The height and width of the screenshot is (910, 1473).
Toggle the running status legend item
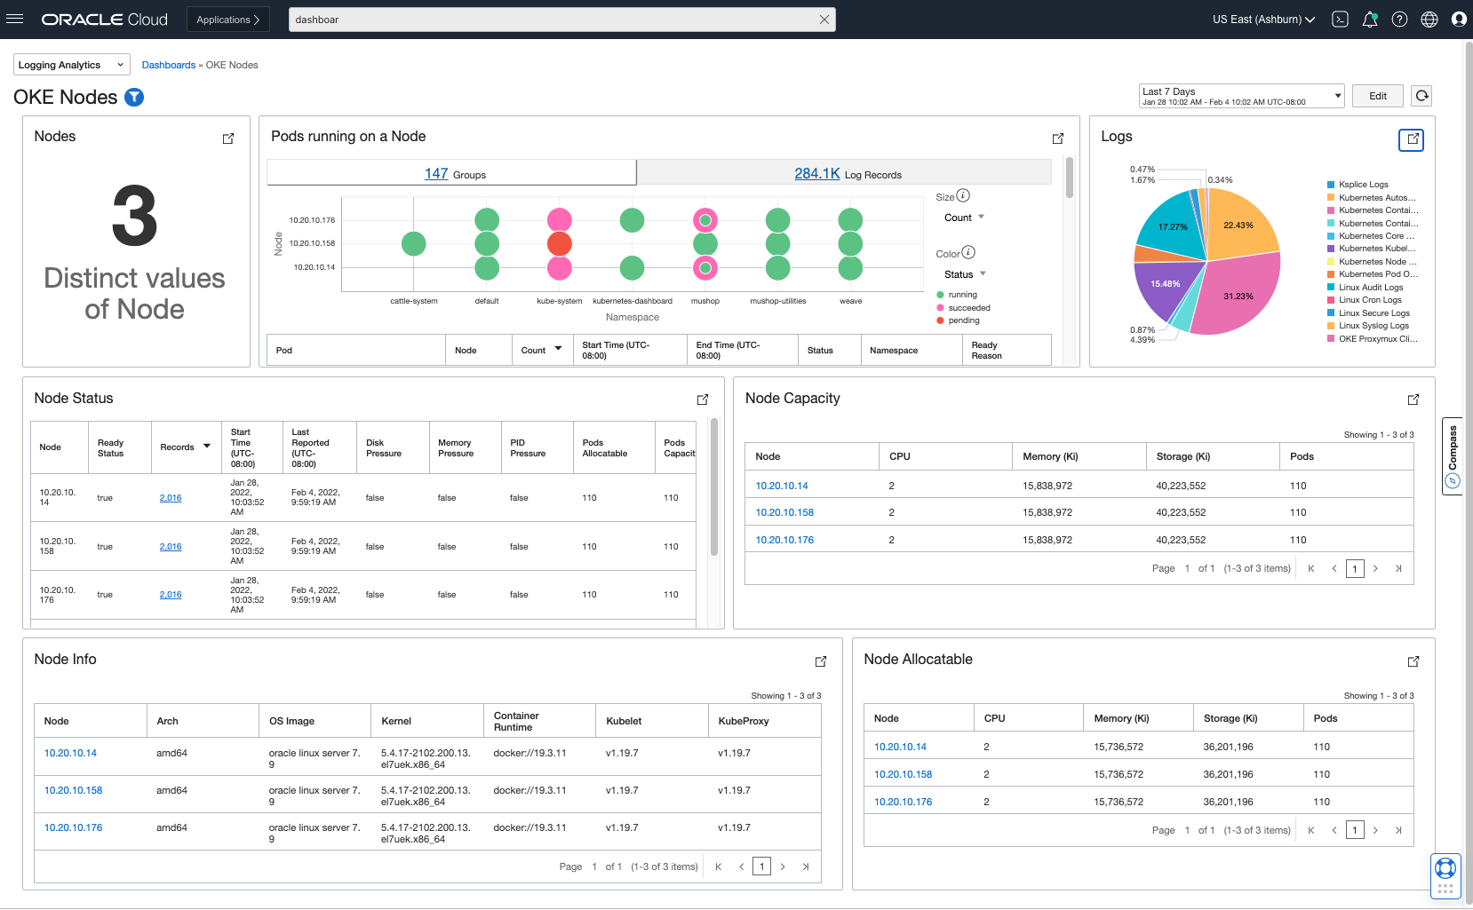click(961, 295)
